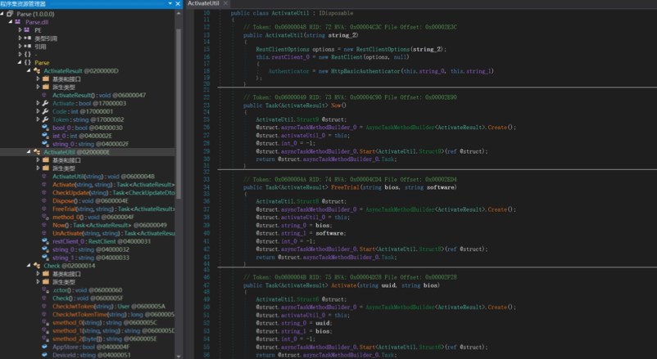The width and height of the screenshot is (657, 359).
Task: Expand the Token property node
Action: point(38,119)
